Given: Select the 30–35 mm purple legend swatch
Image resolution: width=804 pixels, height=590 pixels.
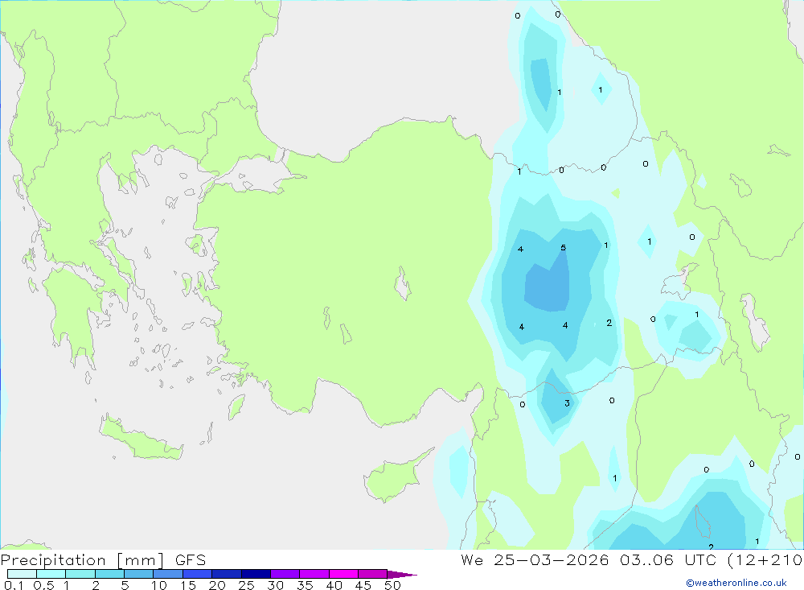Looking at the screenshot, I should pyautogui.click(x=285, y=574).
